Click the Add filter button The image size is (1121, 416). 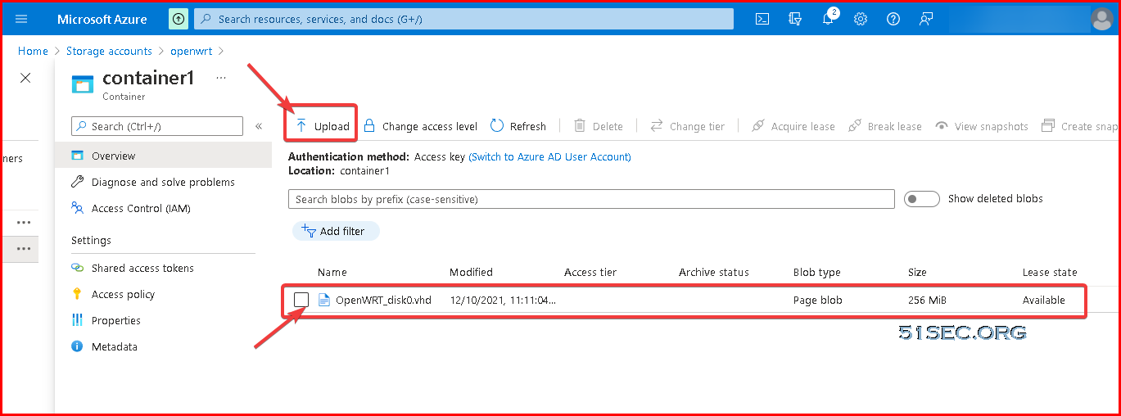point(336,231)
